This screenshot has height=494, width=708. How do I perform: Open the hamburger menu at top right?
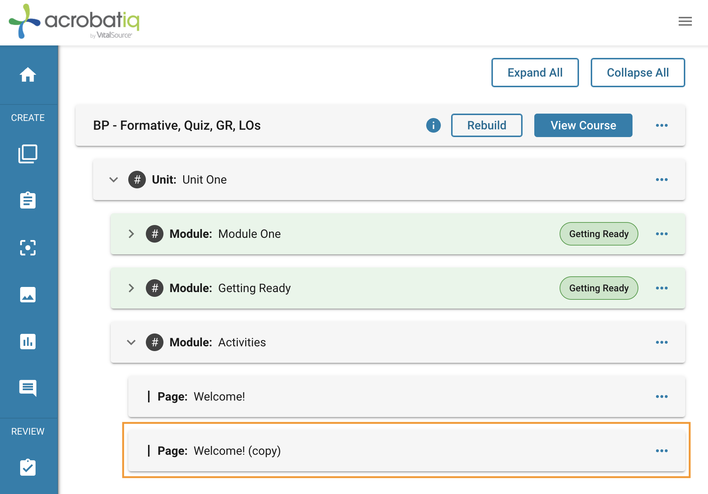[x=685, y=21]
